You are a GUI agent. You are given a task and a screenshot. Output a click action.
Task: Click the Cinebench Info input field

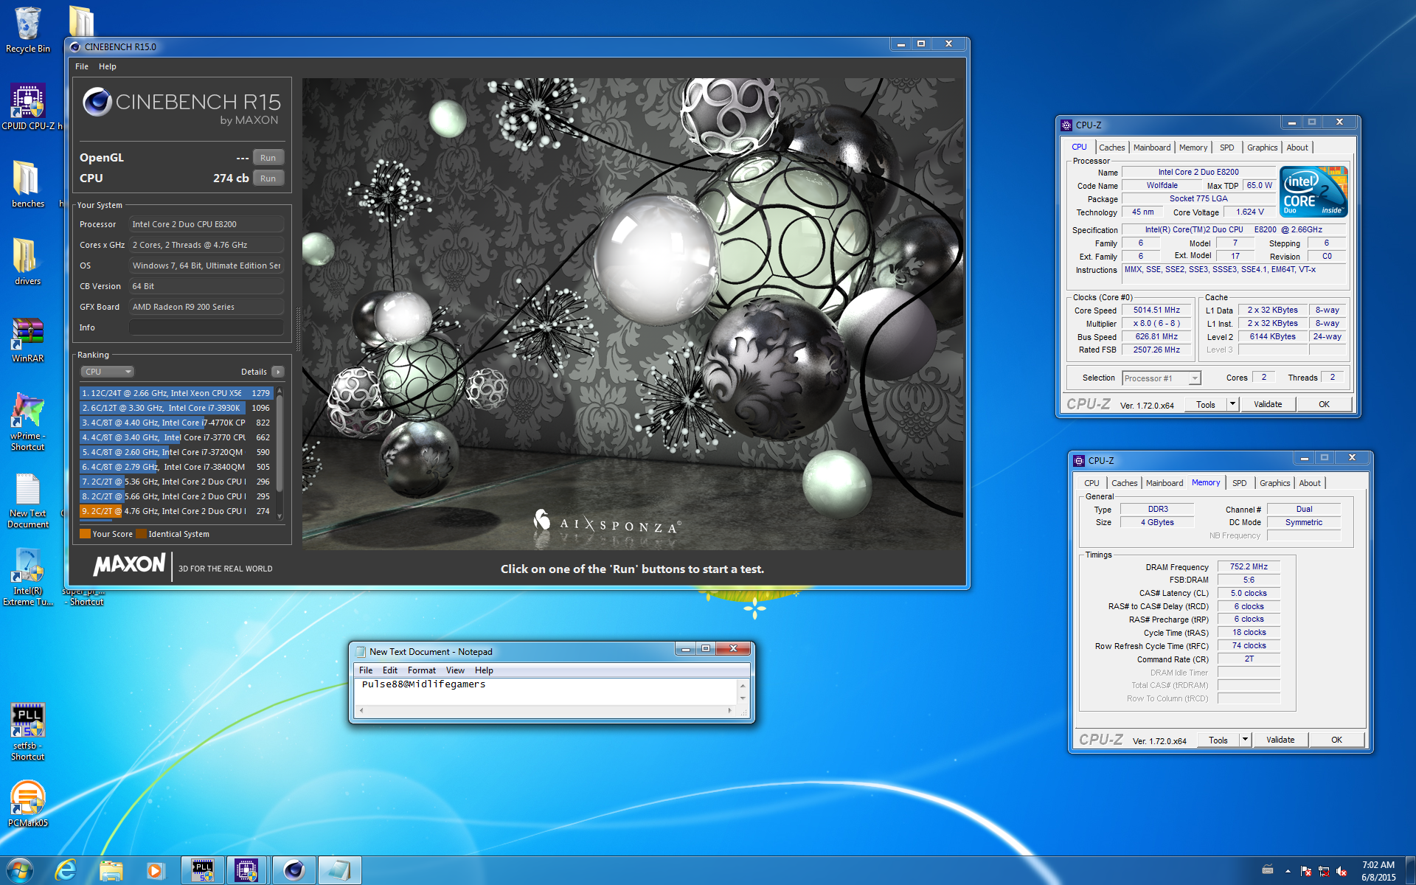[x=206, y=327]
